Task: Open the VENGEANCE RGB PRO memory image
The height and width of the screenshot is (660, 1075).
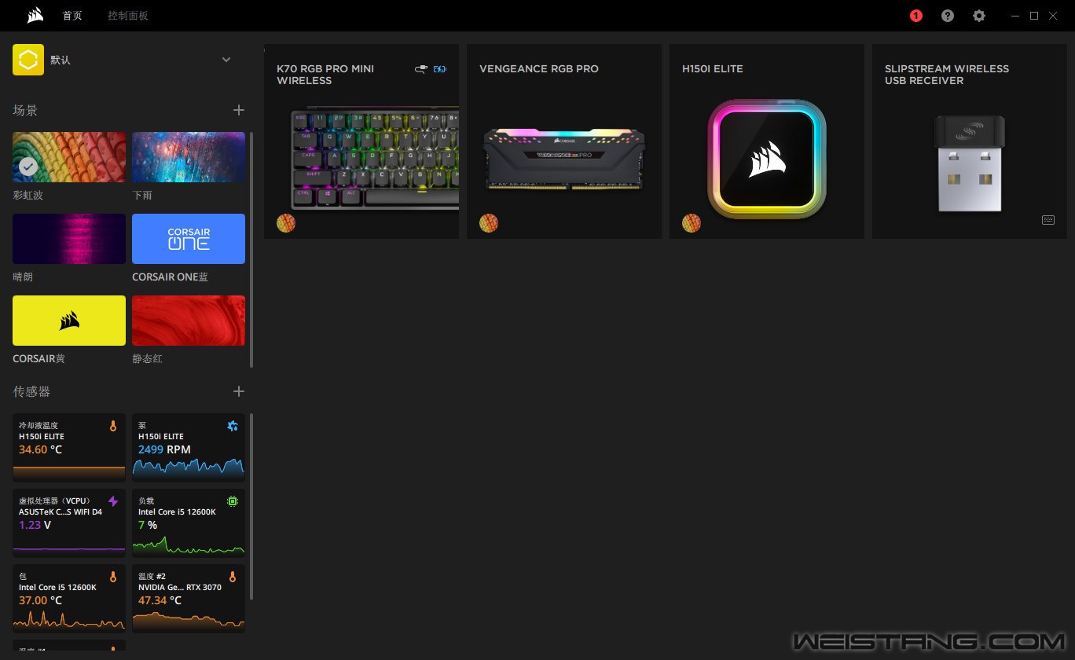Action: 564,159
